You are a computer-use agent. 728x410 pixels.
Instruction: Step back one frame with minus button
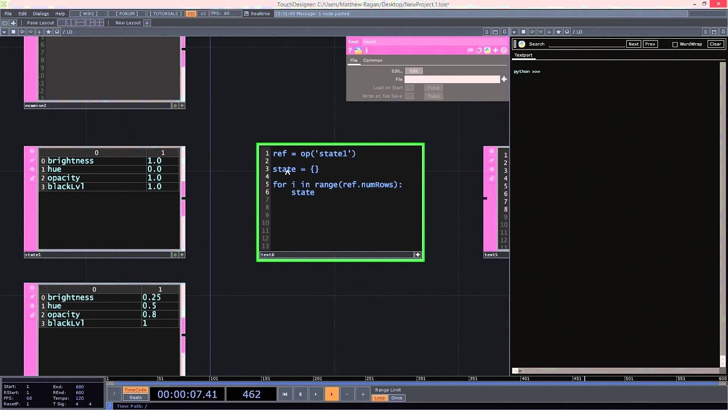[x=347, y=394]
